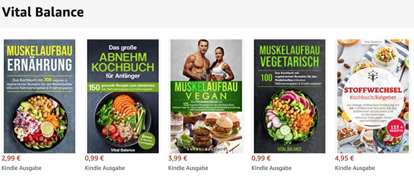Click the fitness couple photo on Vegan cover
The image size is (414, 178).
pyautogui.click(x=206, y=60)
